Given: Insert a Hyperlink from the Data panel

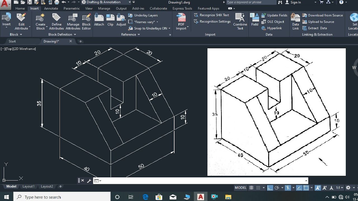Looking at the screenshot, I should [x=272, y=28].
